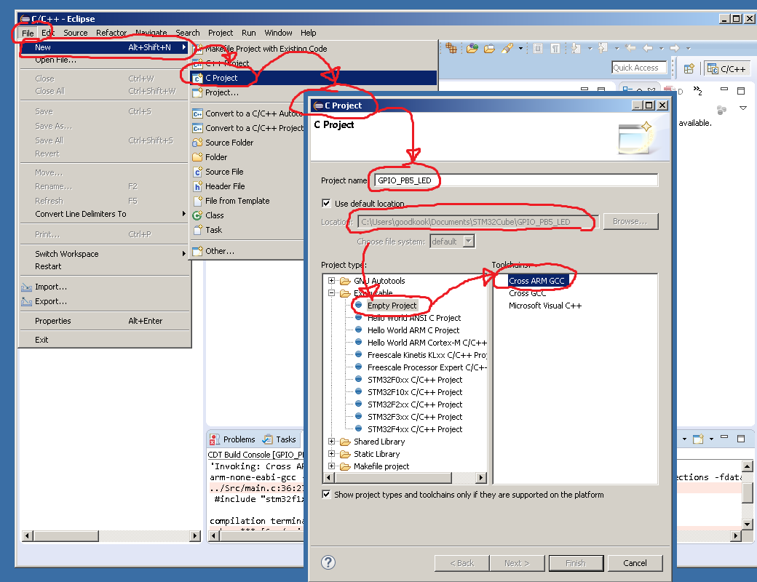Select STM32F10x C/C++ Project template

415,392
